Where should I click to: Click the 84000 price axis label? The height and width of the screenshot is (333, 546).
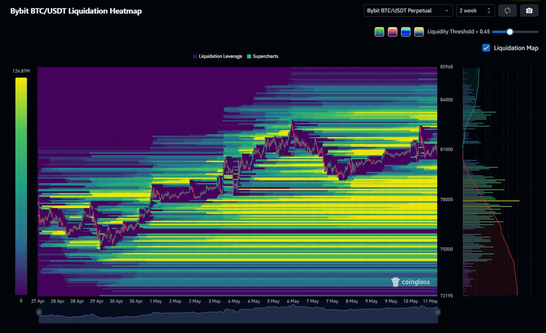[446, 100]
